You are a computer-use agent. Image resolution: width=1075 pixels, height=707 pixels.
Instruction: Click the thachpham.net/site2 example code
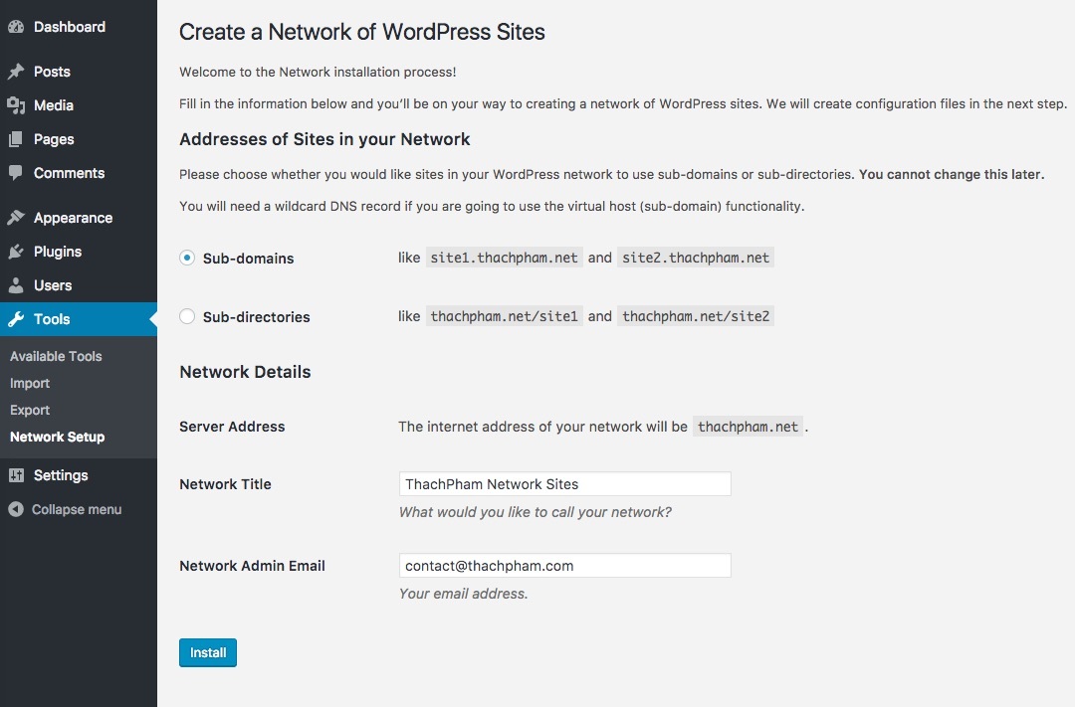(x=696, y=316)
